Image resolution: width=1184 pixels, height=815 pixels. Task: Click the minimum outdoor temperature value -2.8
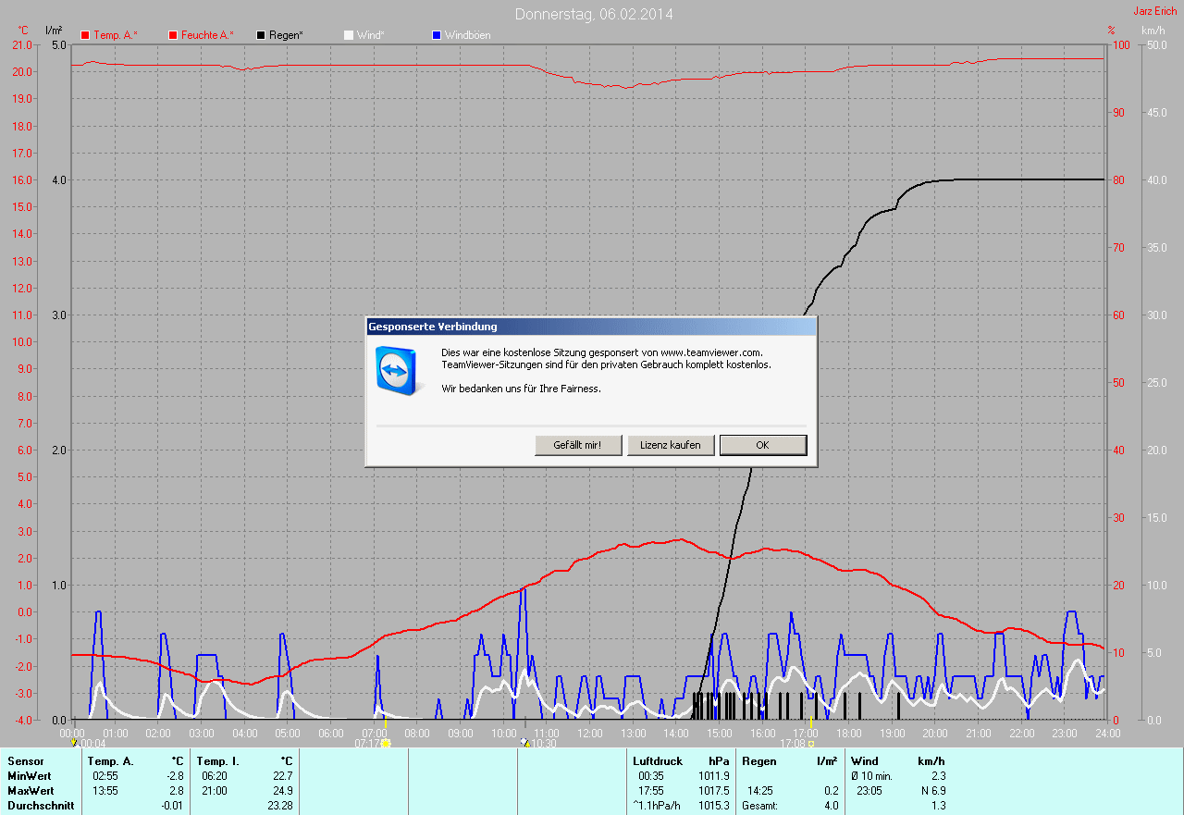click(x=175, y=776)
